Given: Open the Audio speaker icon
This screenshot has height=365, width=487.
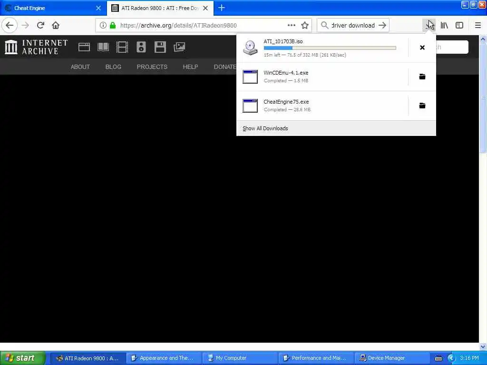Looking at the screenshot, I should [x=141, y=47].
